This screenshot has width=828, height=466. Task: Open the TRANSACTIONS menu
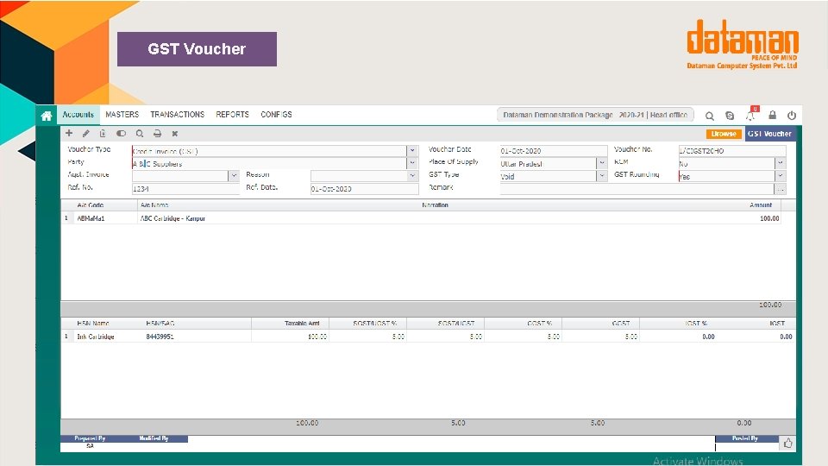178,115
